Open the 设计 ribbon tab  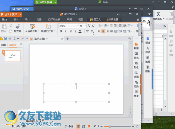point(27,19)
